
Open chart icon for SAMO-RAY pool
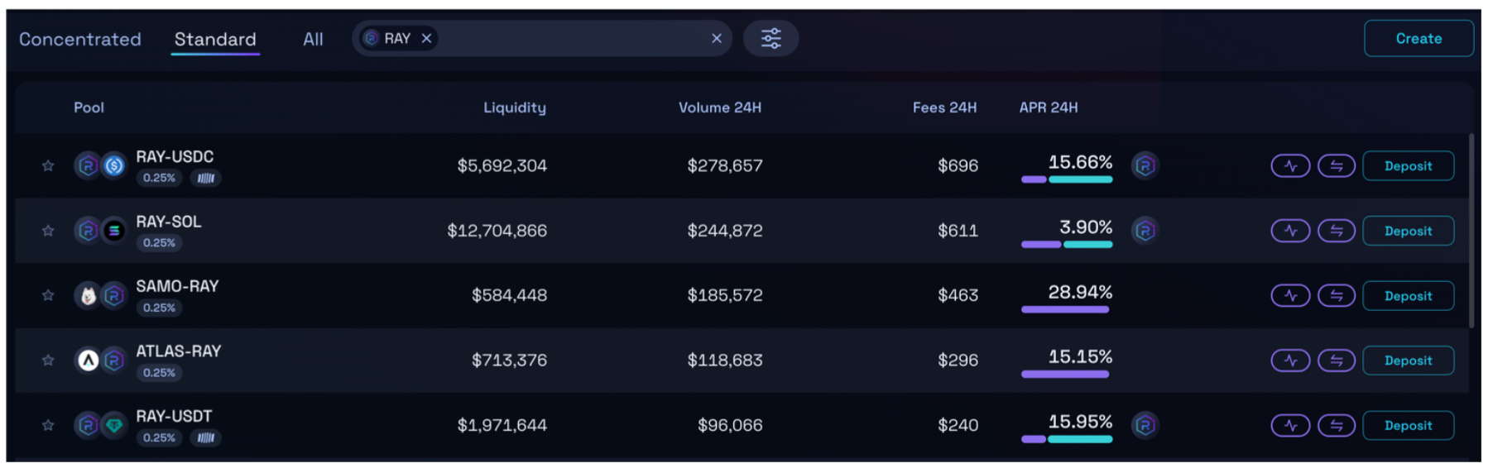click(x=1289, y=296)
